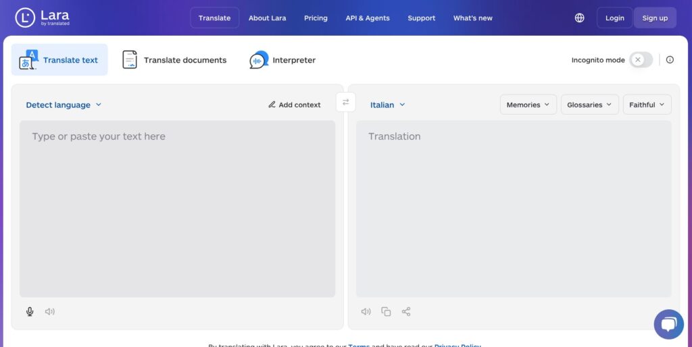
Task: Open the chat support bubble
Action: coord(668,325)
